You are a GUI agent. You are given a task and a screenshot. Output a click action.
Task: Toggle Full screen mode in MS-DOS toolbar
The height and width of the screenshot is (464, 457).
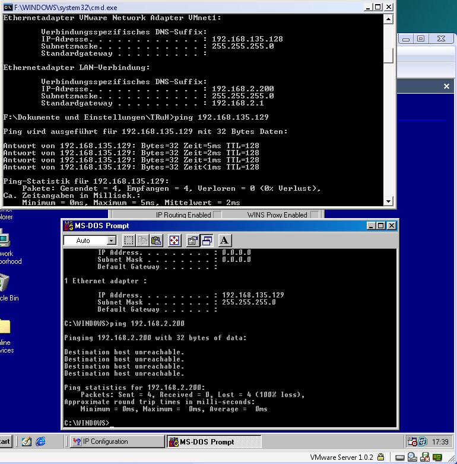[x=174, y=240]
